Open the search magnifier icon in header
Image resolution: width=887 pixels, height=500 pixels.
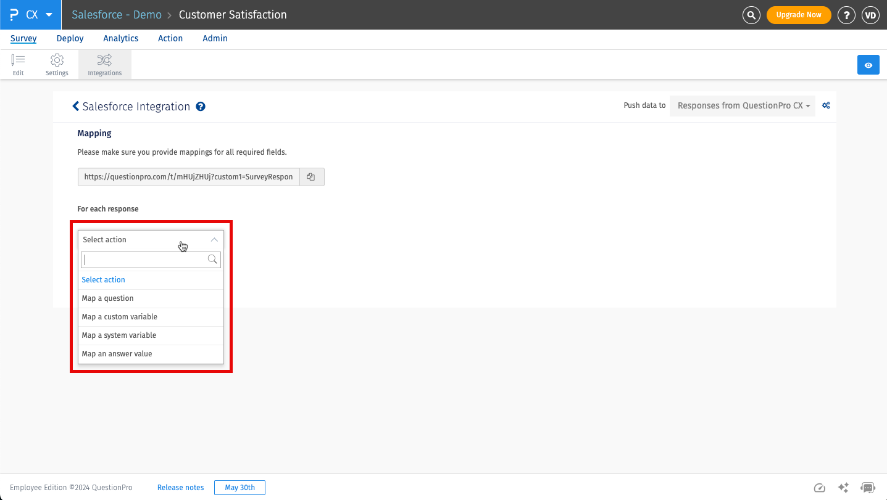tap(751, 15)
